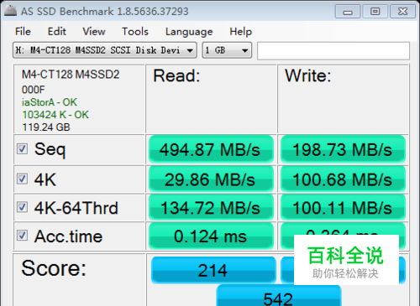The height and width of the screenshot is (306, 420).
Task: Click the read score 214
Action: [213, 271]
